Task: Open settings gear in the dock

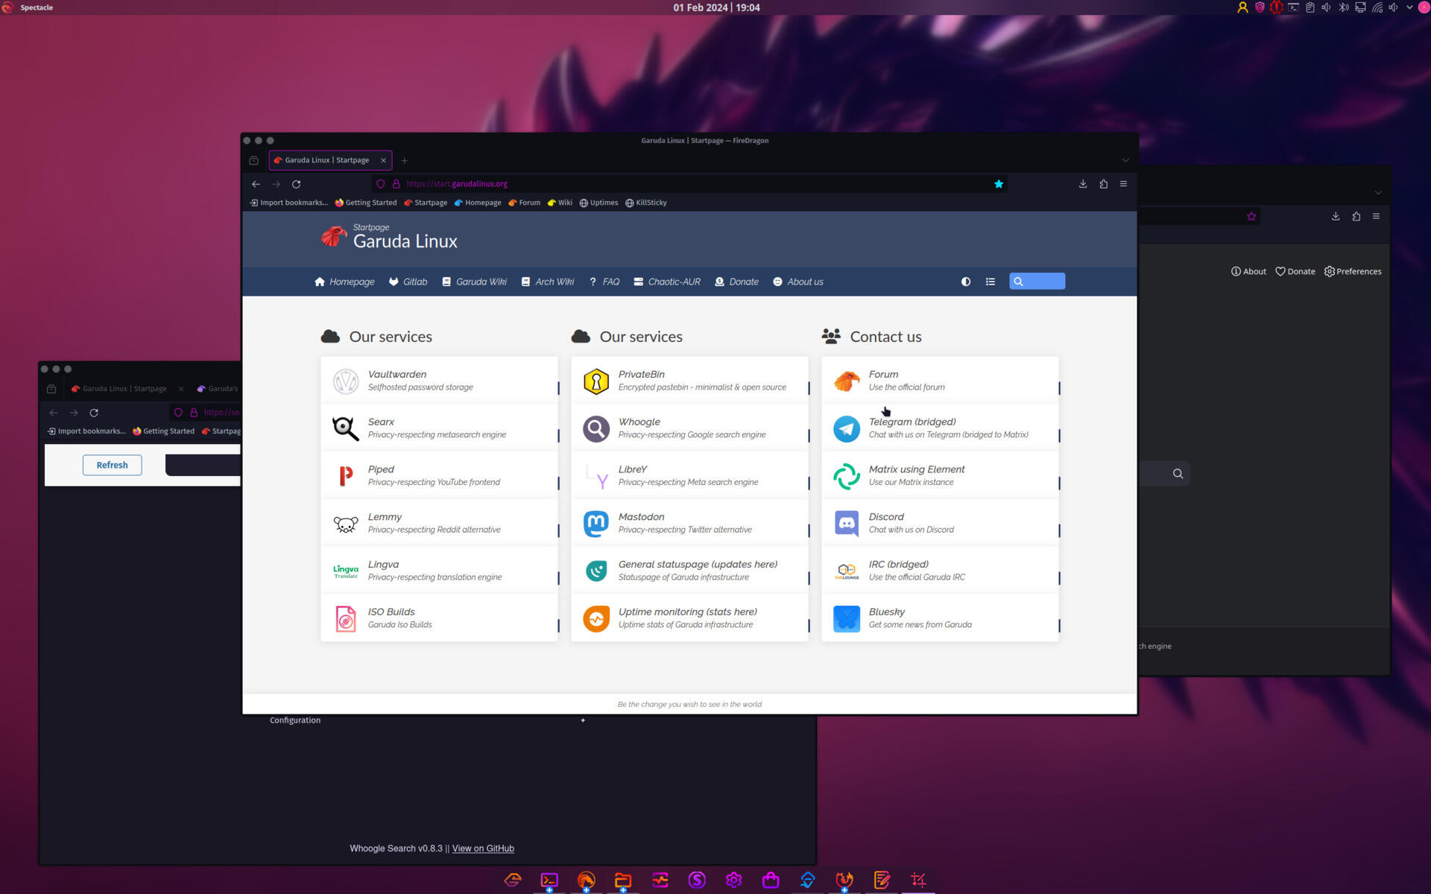Action: click(734, 880)
